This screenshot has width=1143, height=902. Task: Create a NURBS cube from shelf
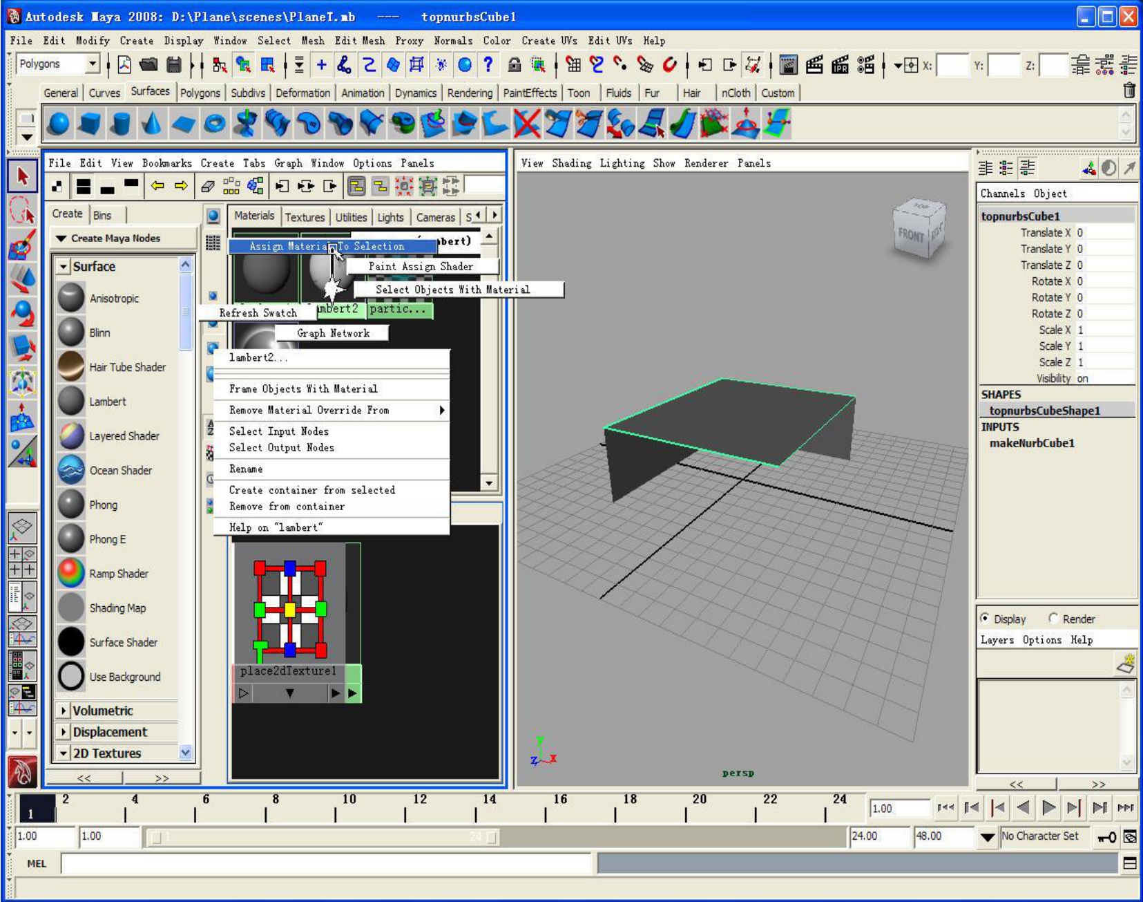[90, 124]
